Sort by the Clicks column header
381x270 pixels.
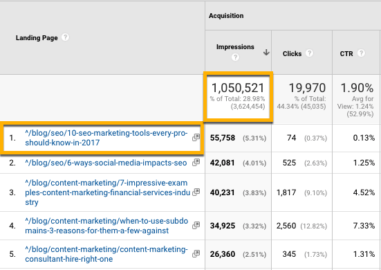292,54
